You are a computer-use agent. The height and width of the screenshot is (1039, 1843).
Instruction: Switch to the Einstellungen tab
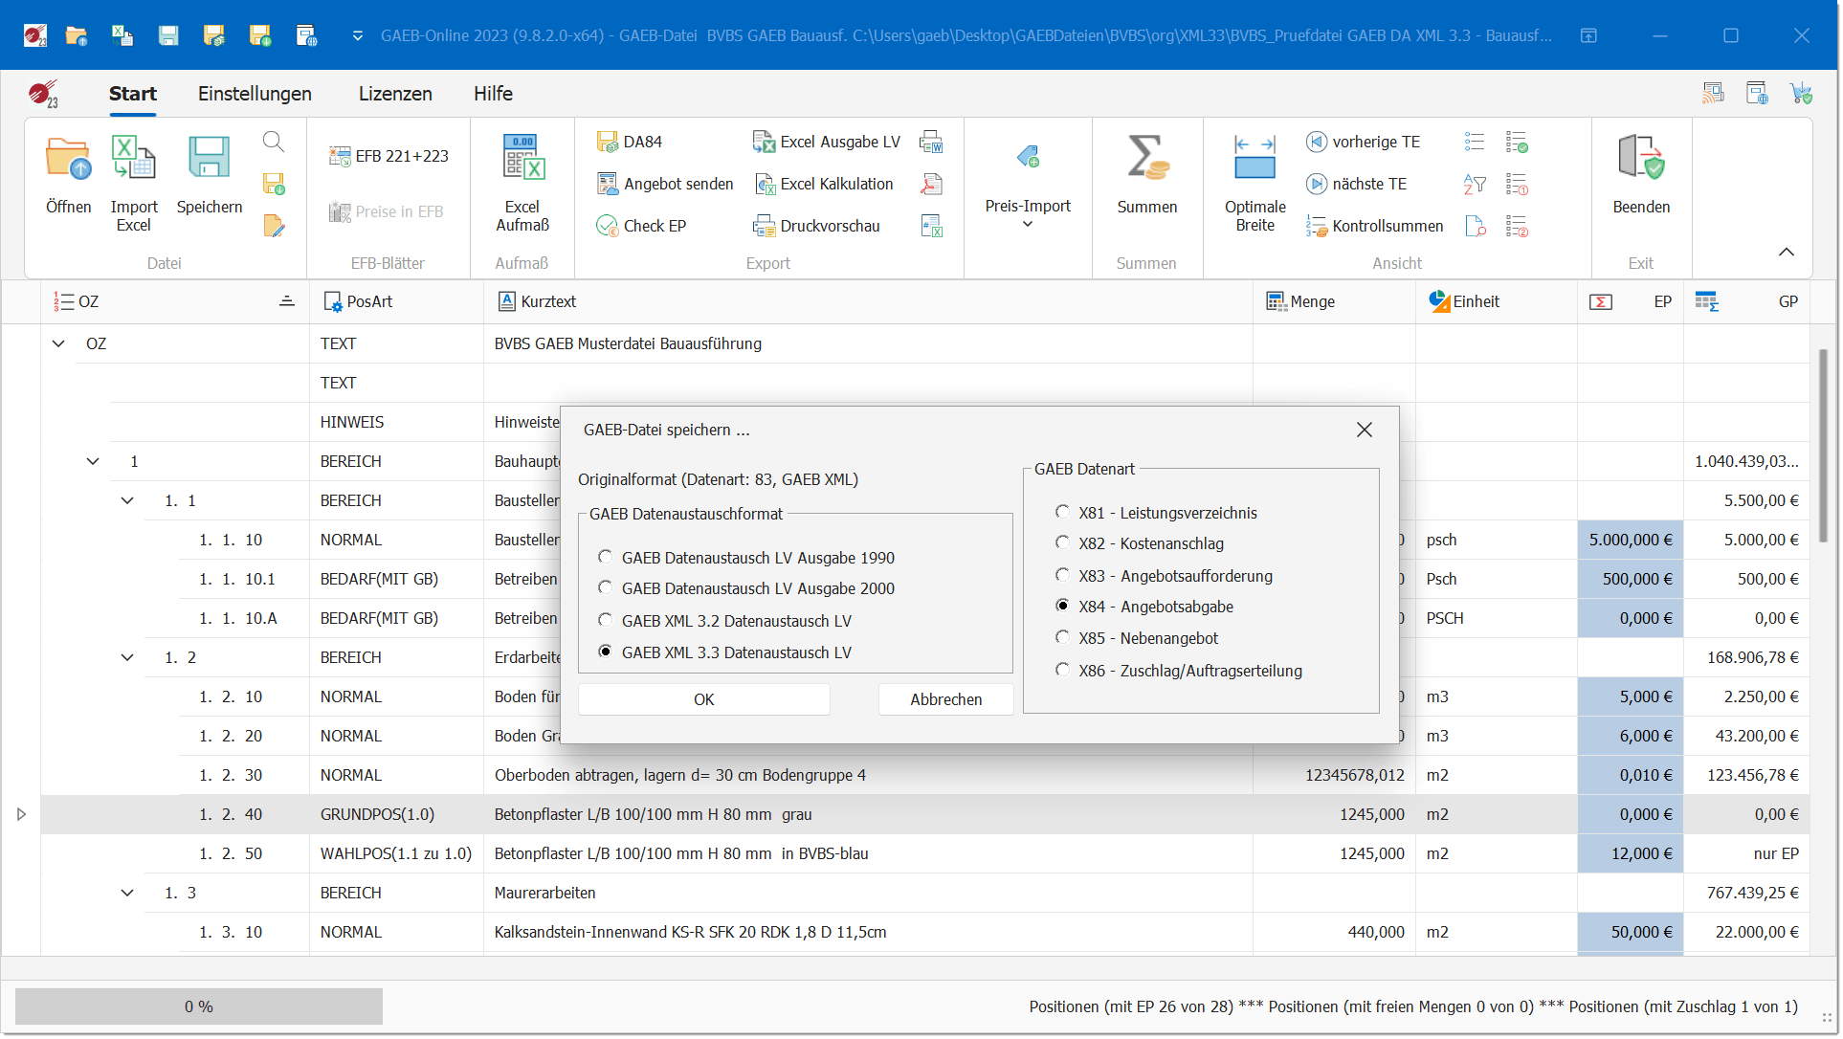[x=255, y=94]
